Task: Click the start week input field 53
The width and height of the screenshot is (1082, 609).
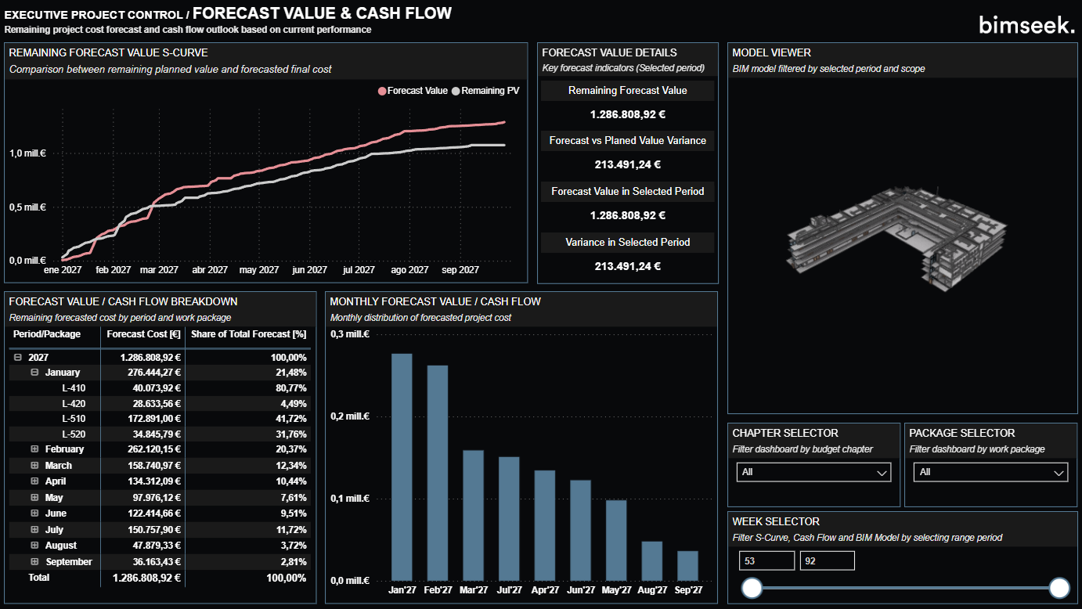Action: click(766, 560)
